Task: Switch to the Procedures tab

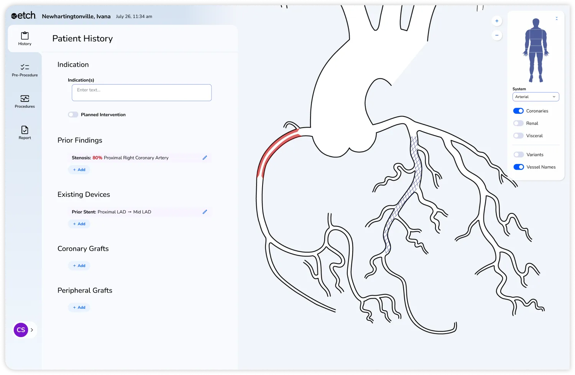Action: point(25,101)
